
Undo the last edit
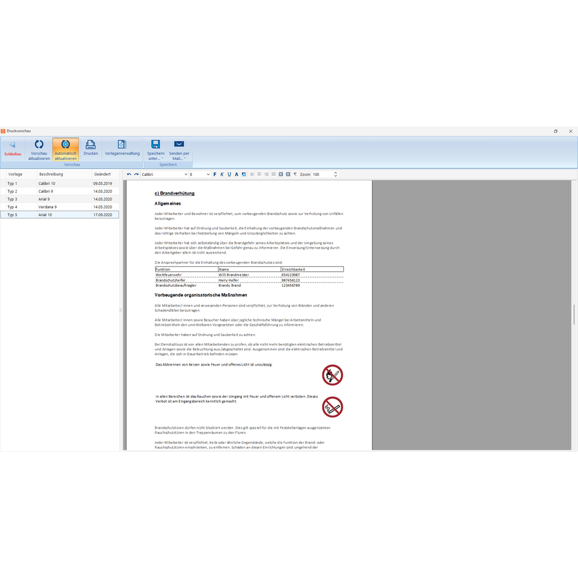click(129, 175)
